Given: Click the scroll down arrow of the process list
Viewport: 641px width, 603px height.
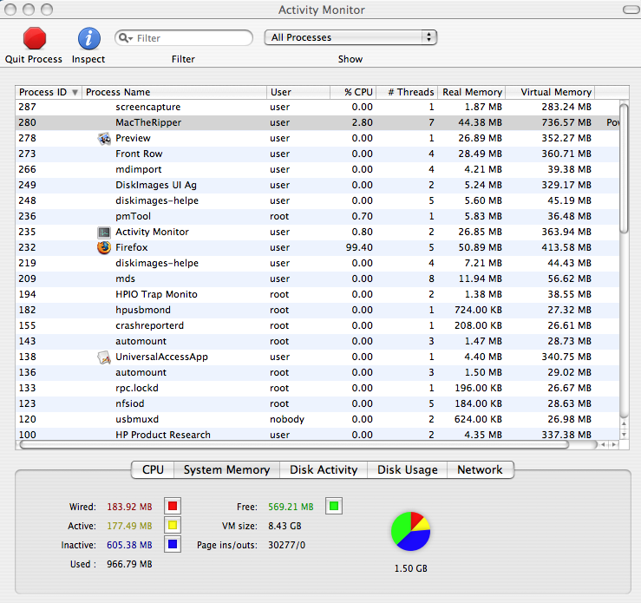Looking at the screenshot, I should (624, 435).
